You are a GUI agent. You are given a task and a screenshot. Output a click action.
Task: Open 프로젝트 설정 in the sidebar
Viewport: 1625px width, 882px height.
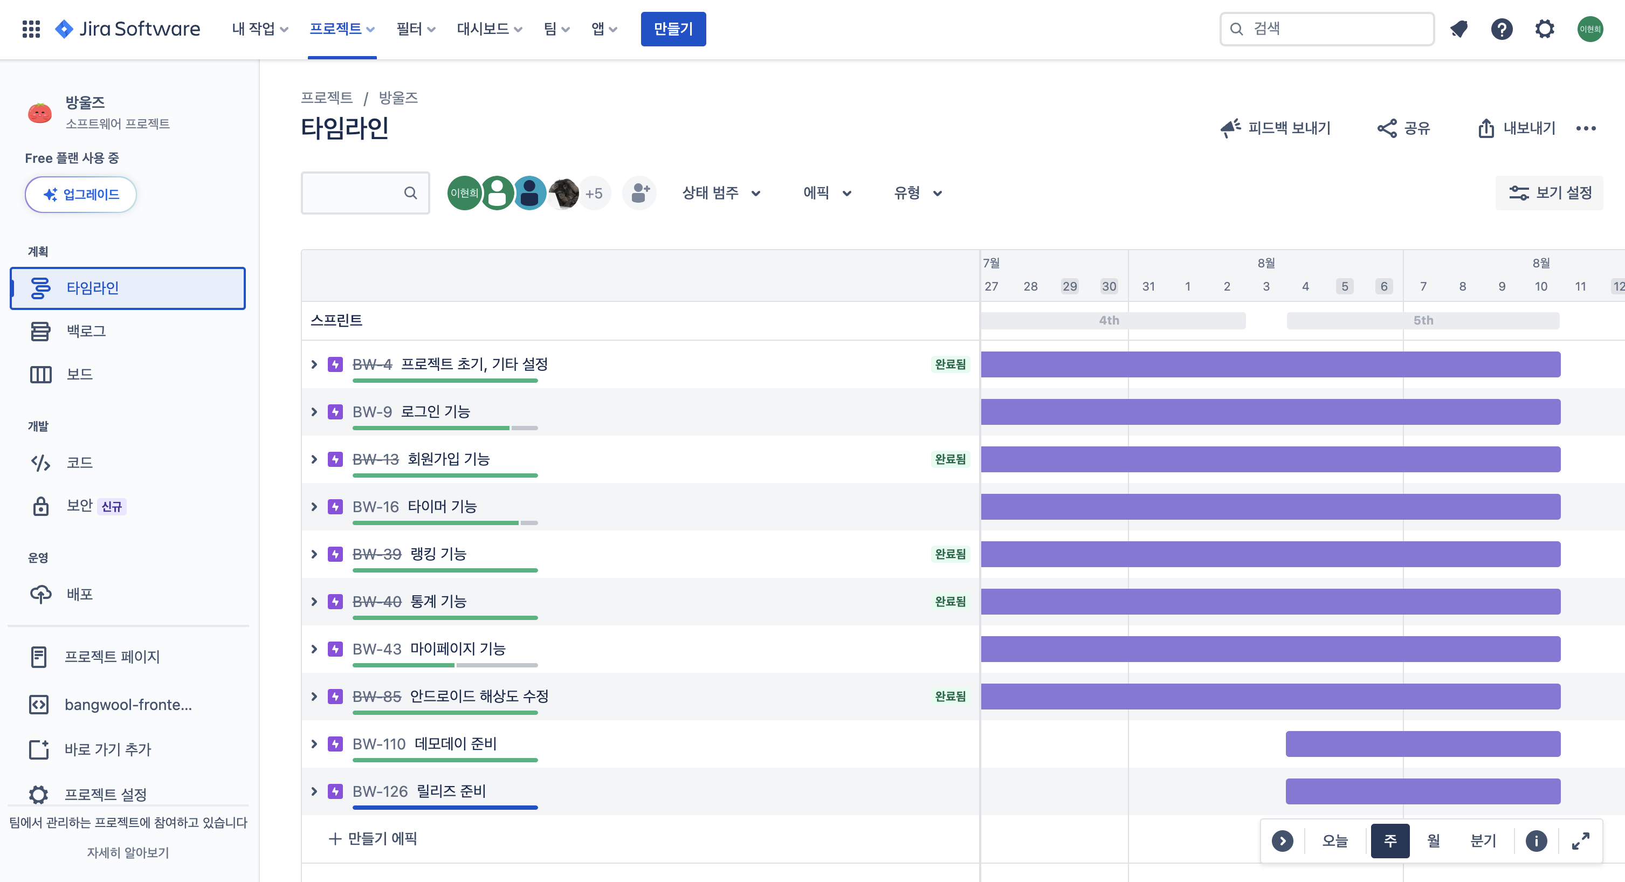(x=128, y=794)
